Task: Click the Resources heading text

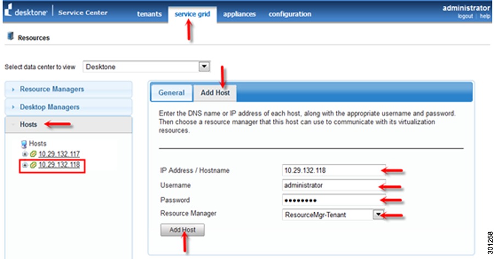Action: 33,38
